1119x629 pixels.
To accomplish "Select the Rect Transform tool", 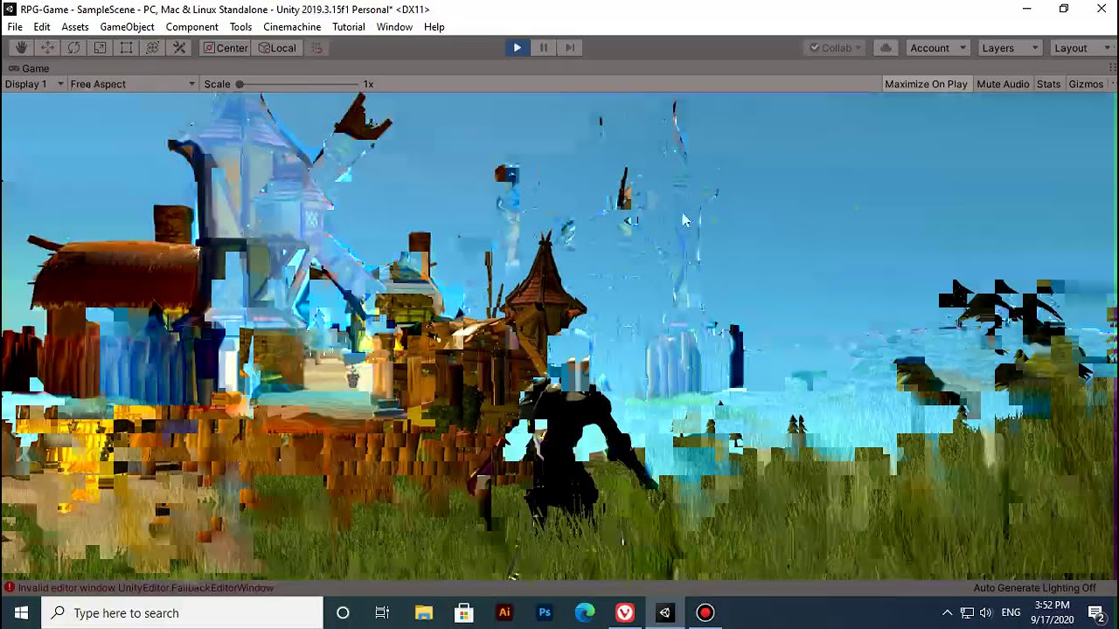I will (126, 48).
